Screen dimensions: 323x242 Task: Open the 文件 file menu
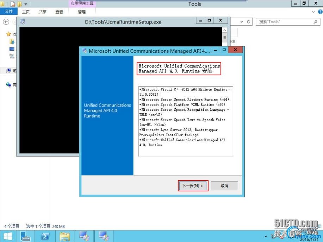pos(9,11)
